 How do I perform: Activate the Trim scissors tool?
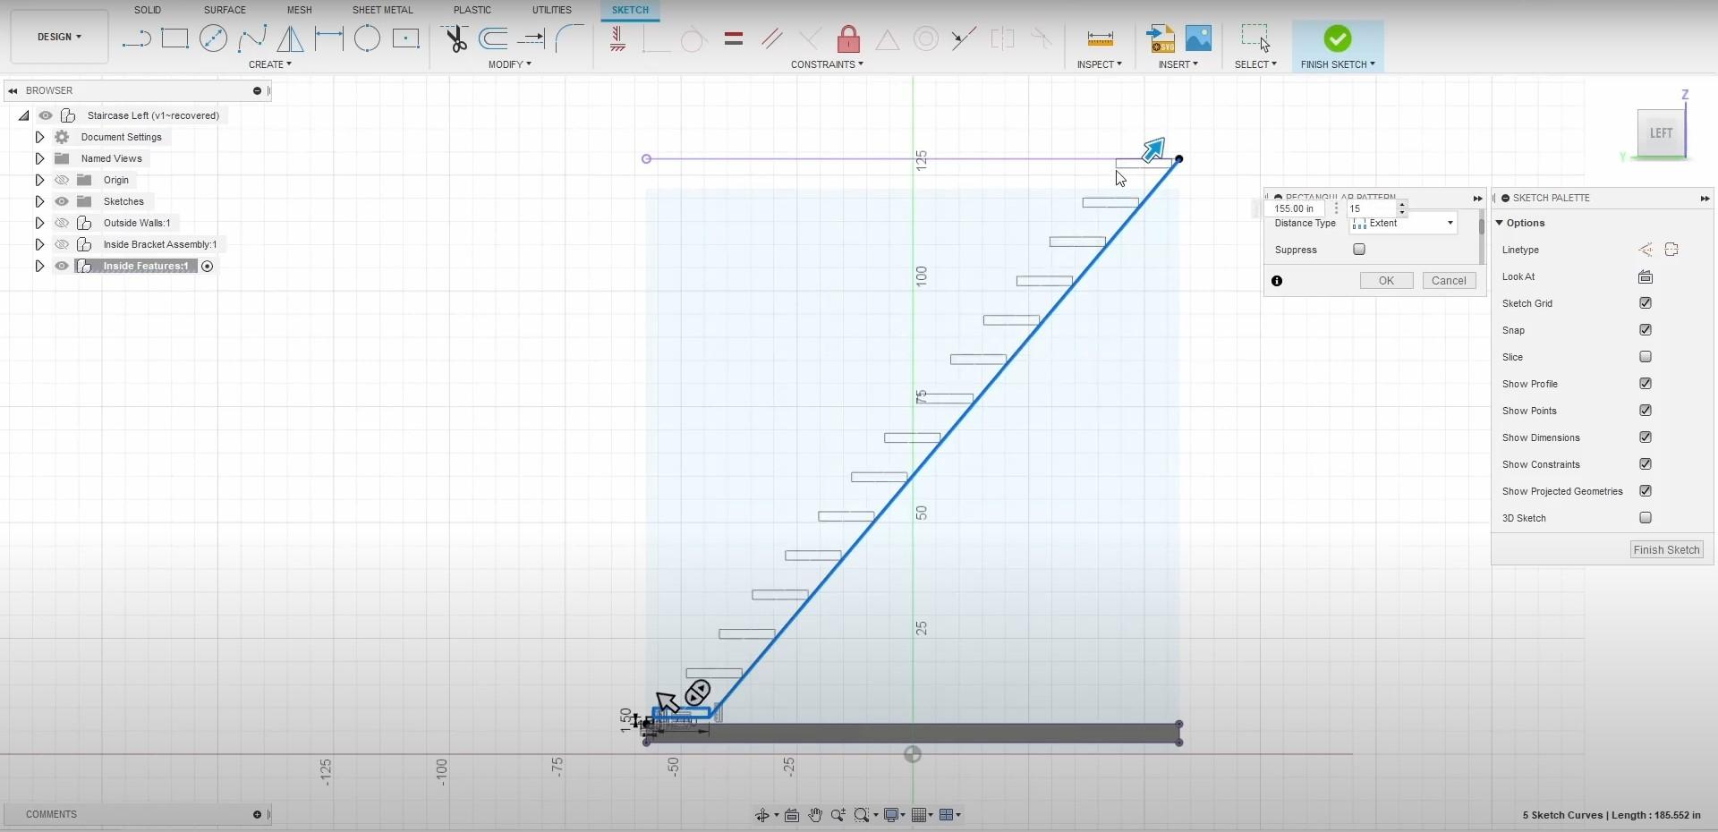click(x=455, y=38)
